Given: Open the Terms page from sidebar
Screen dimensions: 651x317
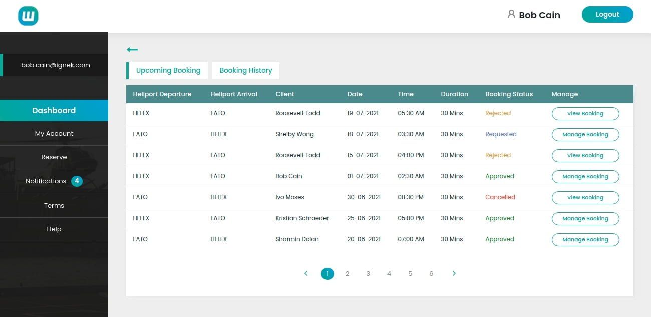Looking at the screenshot, I should 54,205.
